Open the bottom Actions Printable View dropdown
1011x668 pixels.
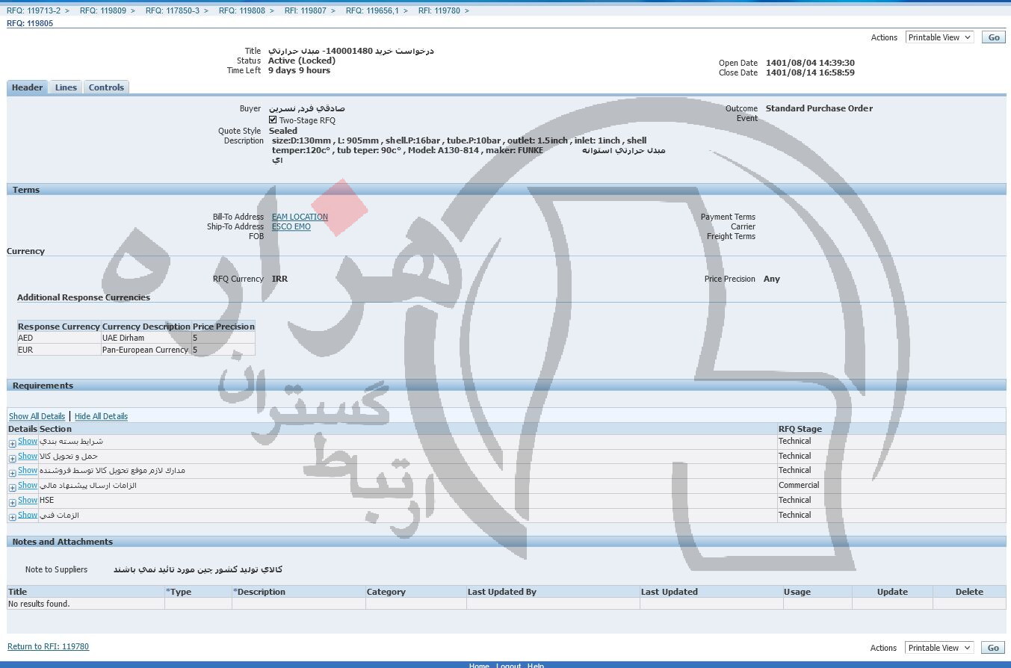point(939,648)
